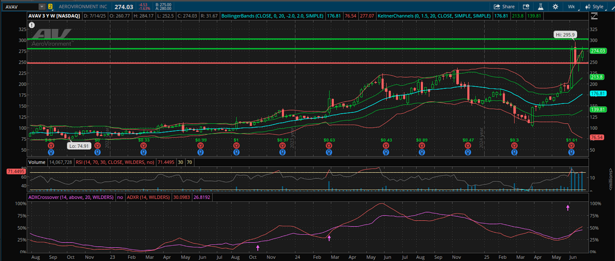Click the Share button in the chart toolbar
The width and height of the screenshot is (615, 261).
[505, 6]
